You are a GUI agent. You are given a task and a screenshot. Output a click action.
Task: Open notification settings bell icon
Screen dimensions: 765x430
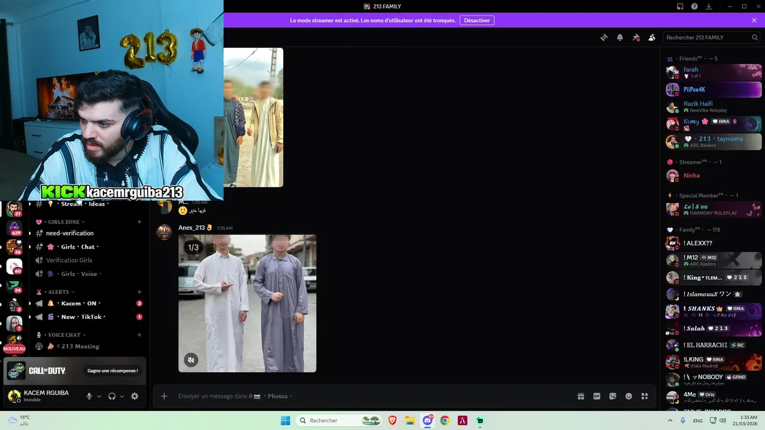coord(620,37)
